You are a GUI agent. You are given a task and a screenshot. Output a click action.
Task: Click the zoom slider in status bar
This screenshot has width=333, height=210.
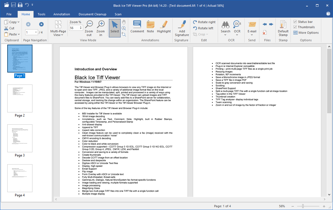tap(303, 206)
